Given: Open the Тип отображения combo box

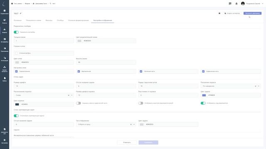Looking at the screenshot, I should click(x=106, y=125).
